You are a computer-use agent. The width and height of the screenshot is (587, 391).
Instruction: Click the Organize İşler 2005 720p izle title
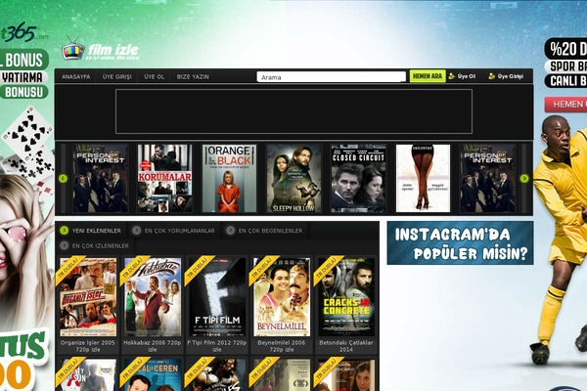click(x=88, y=346)
